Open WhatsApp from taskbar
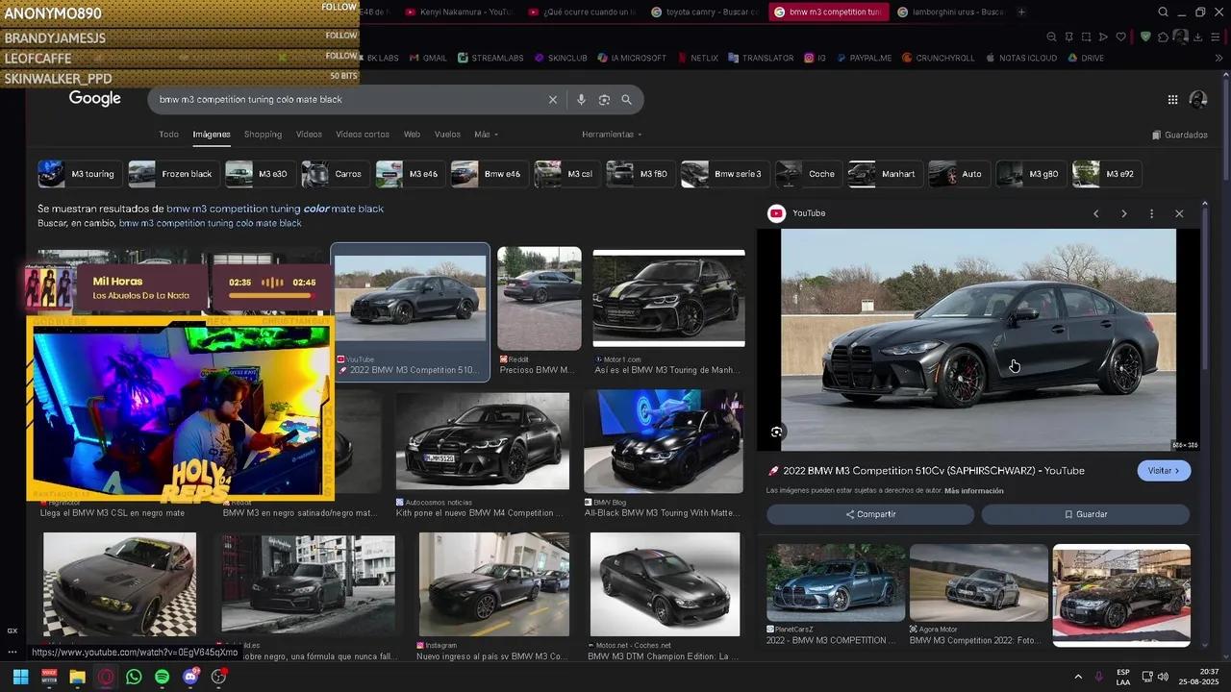The height and width of the screenshot is (692, 1231). point(134,677)
